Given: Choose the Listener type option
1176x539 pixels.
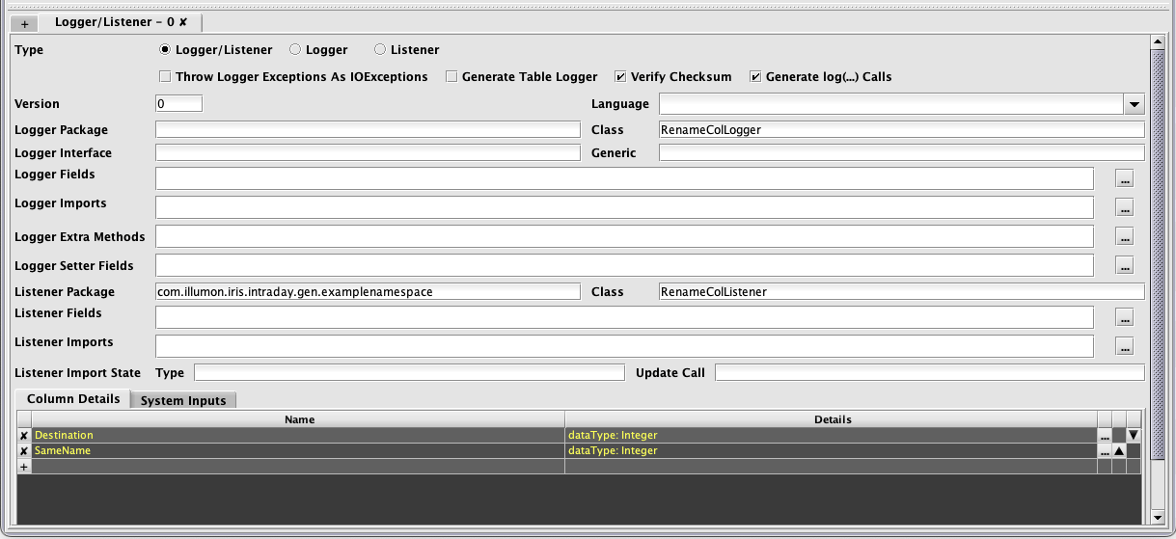Looking at the screenshot, I should pos(380,50).
